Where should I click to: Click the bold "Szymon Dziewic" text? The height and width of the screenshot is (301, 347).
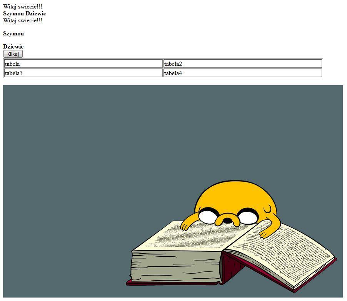[x=25, y=13]
